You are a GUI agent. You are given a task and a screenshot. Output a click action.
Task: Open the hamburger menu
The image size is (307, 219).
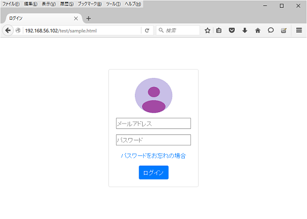click(x=299, y=30)
